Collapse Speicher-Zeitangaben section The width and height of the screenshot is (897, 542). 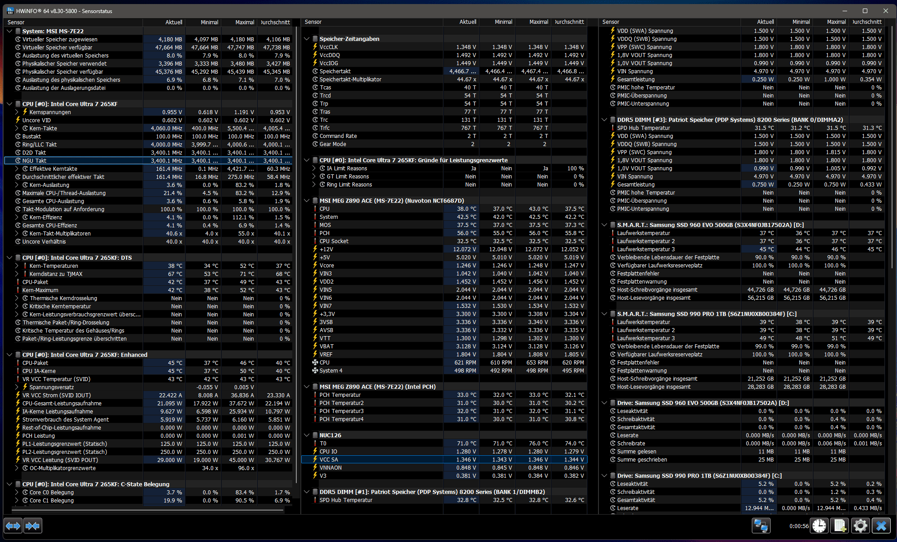(307, 39)
